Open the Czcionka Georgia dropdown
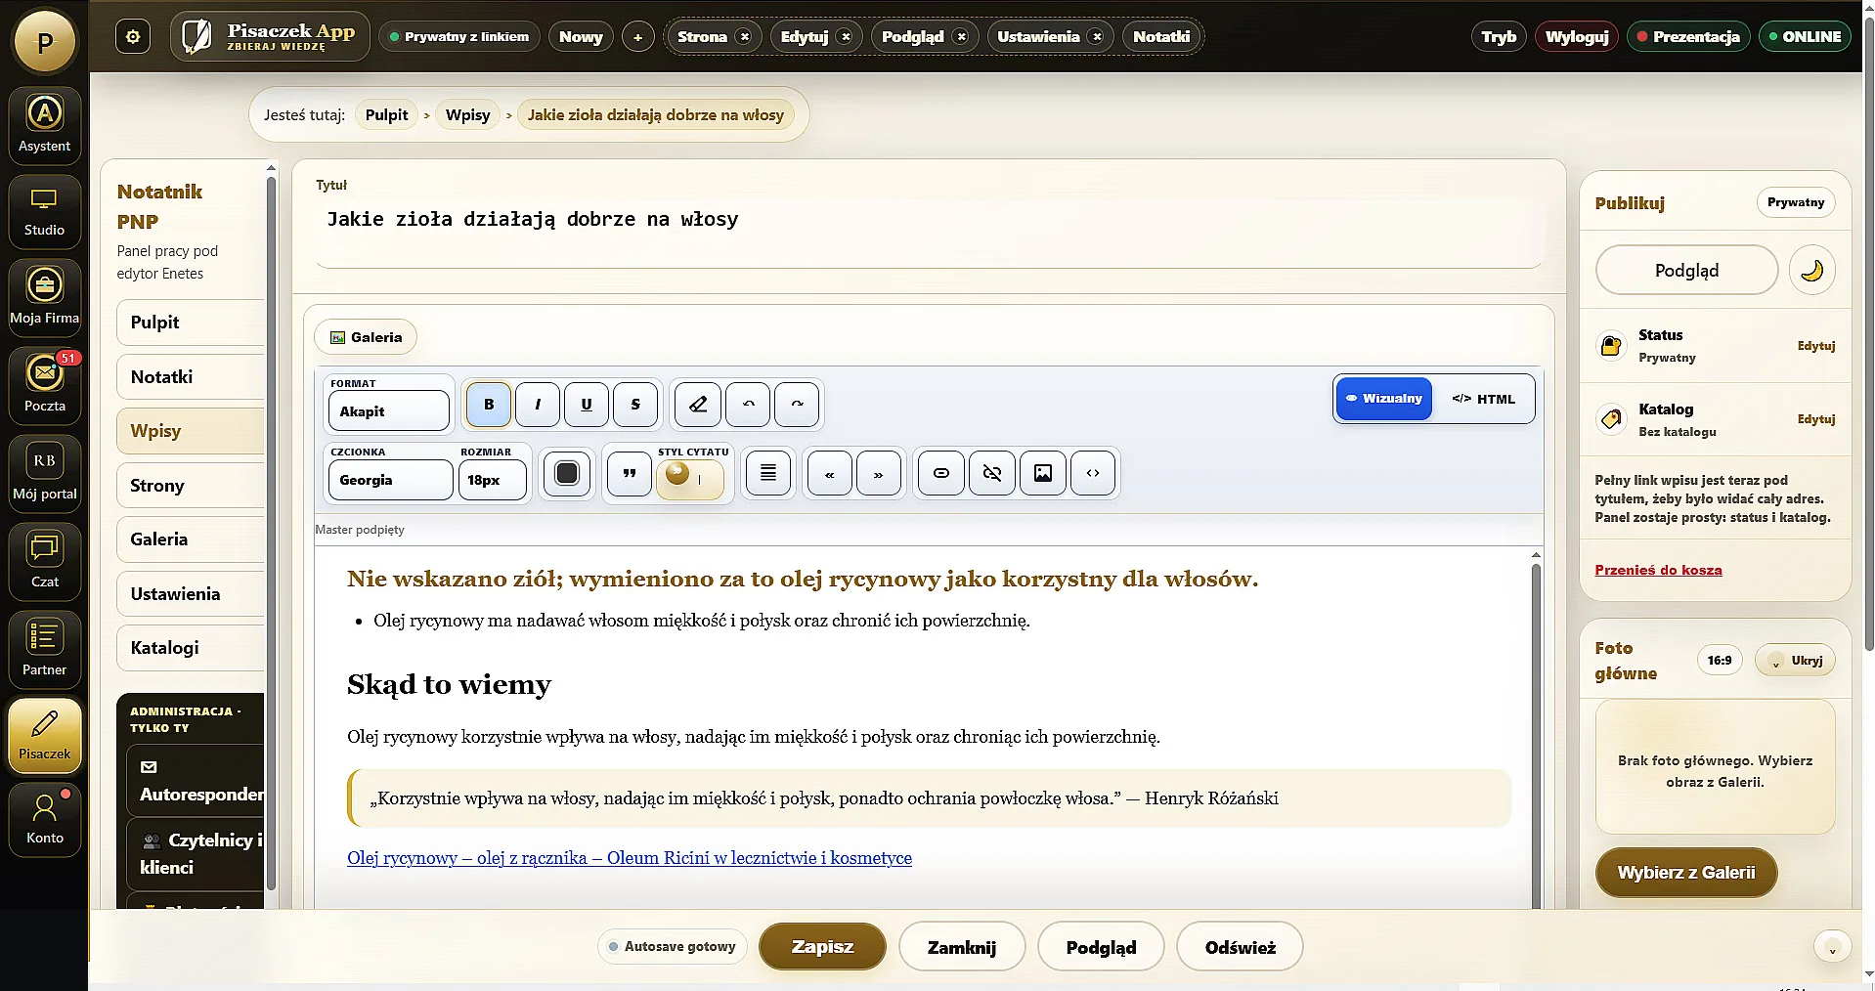This screenshot has width=1875, height=991. [x=390, y=480]
